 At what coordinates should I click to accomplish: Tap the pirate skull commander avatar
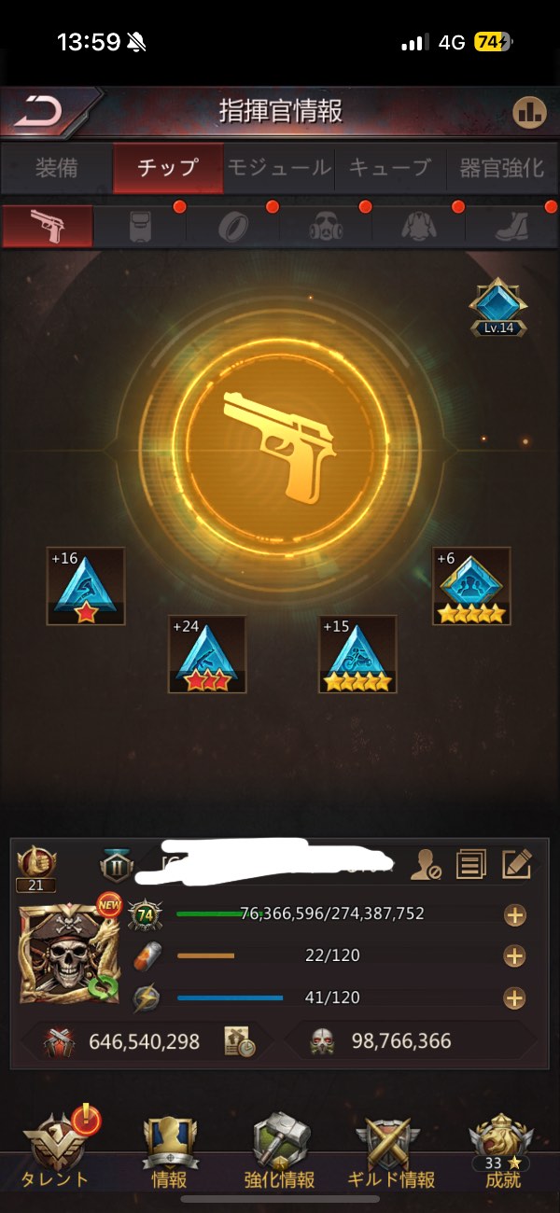point(70,953)
